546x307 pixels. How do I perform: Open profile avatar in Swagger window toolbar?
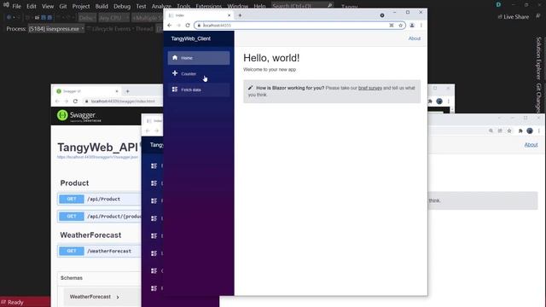(439, 101)
